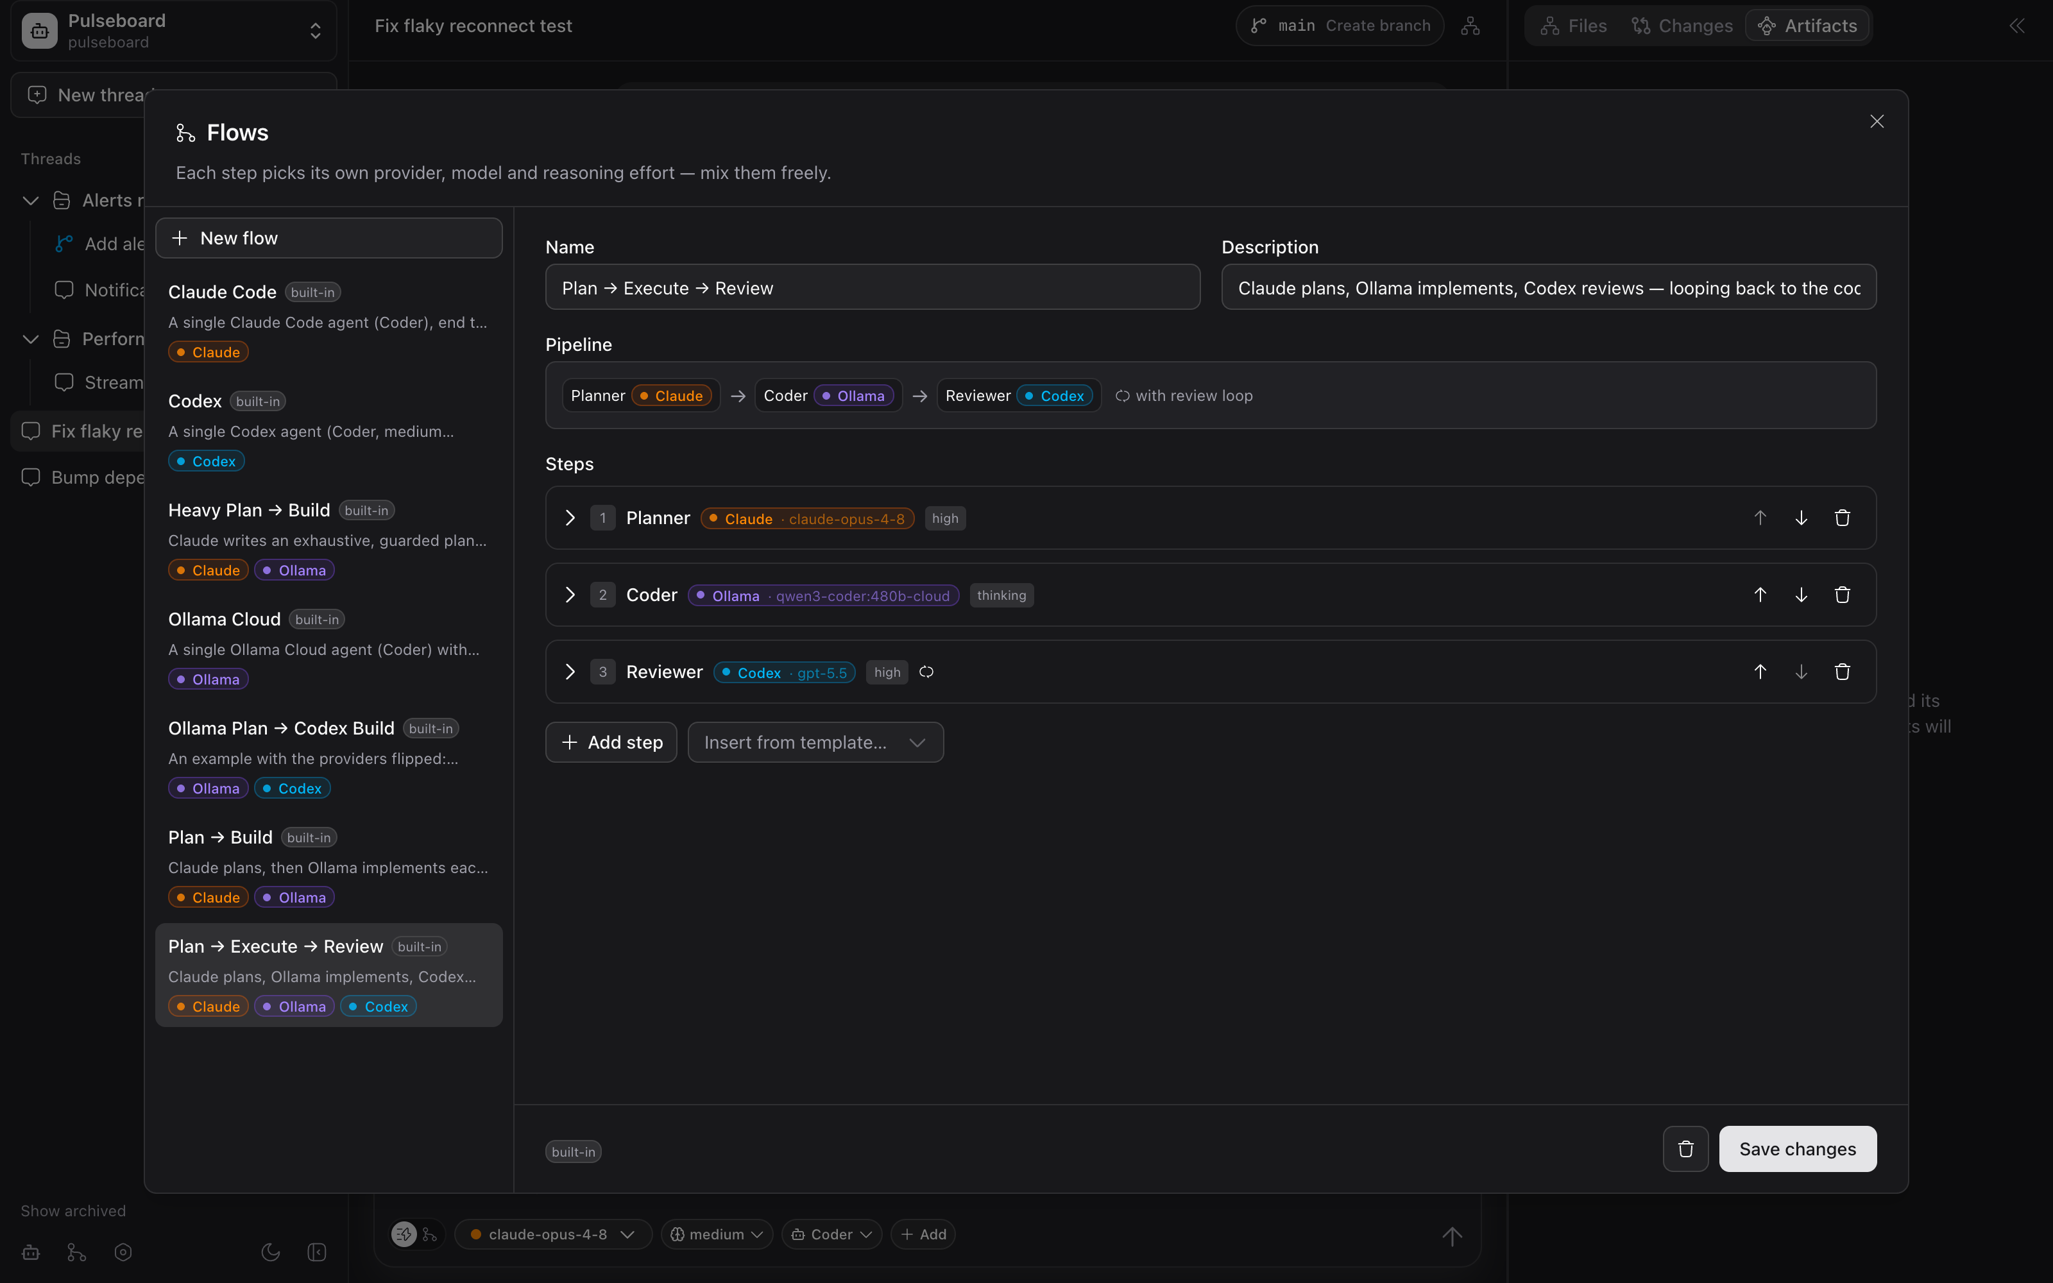
Task: Open Coder role dropdown in composer
Action: click(831, 1235)
